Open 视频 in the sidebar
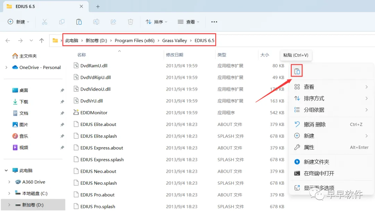Image resolution: width=375 pixels, height=211 pixels. coord(20,147)
